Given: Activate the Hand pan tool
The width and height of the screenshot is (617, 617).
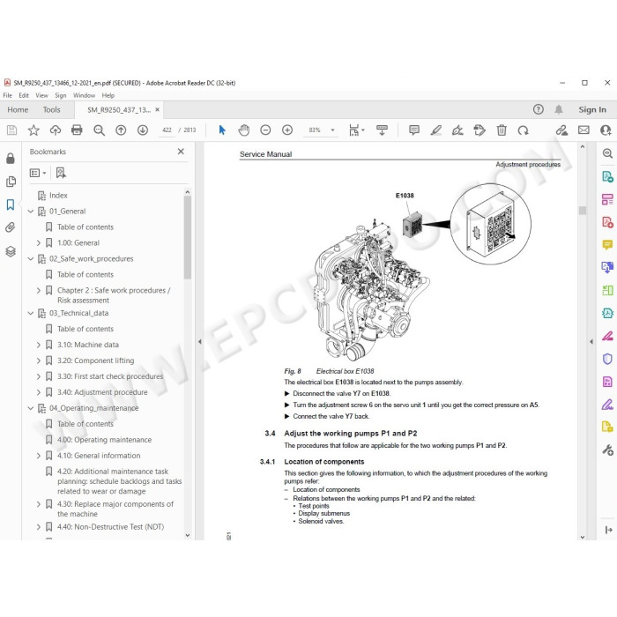Looking at the screenshot, I should [x=244, y=130].
